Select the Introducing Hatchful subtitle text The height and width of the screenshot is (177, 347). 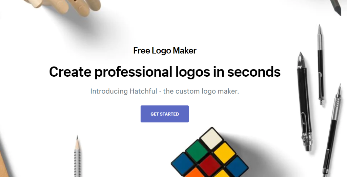pyautogui.click(x=165, y=91)
